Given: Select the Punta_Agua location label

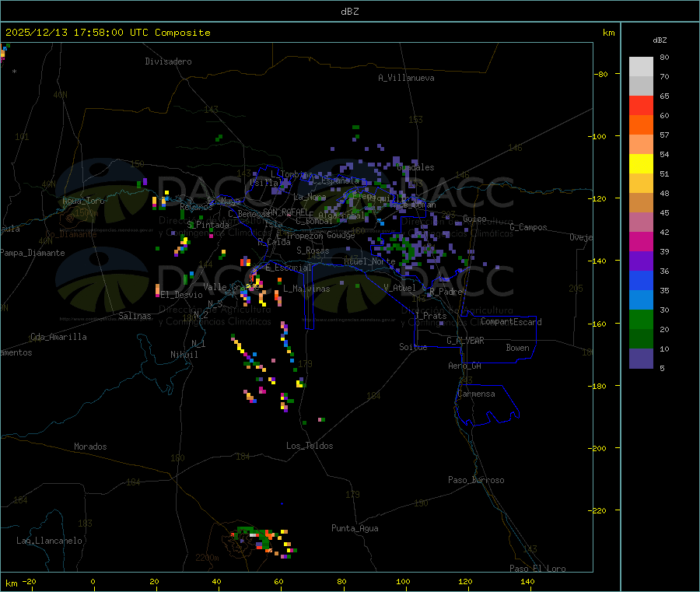Looking at the screenshot, I should click(355, 528).
